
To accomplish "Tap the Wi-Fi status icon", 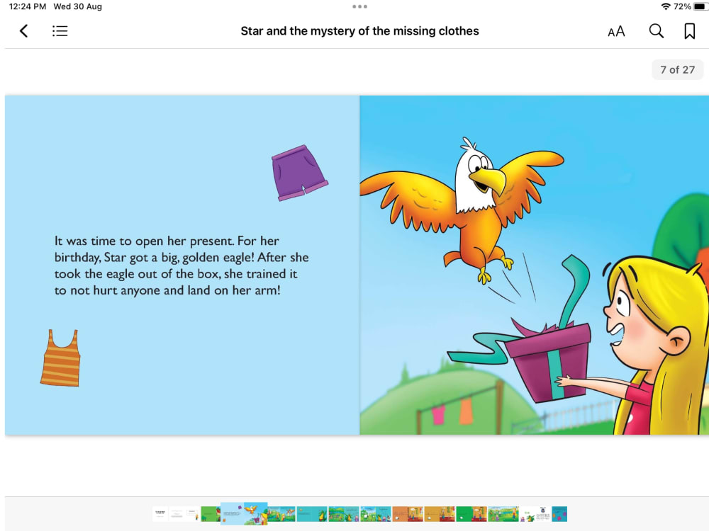I will coord(666,6).
